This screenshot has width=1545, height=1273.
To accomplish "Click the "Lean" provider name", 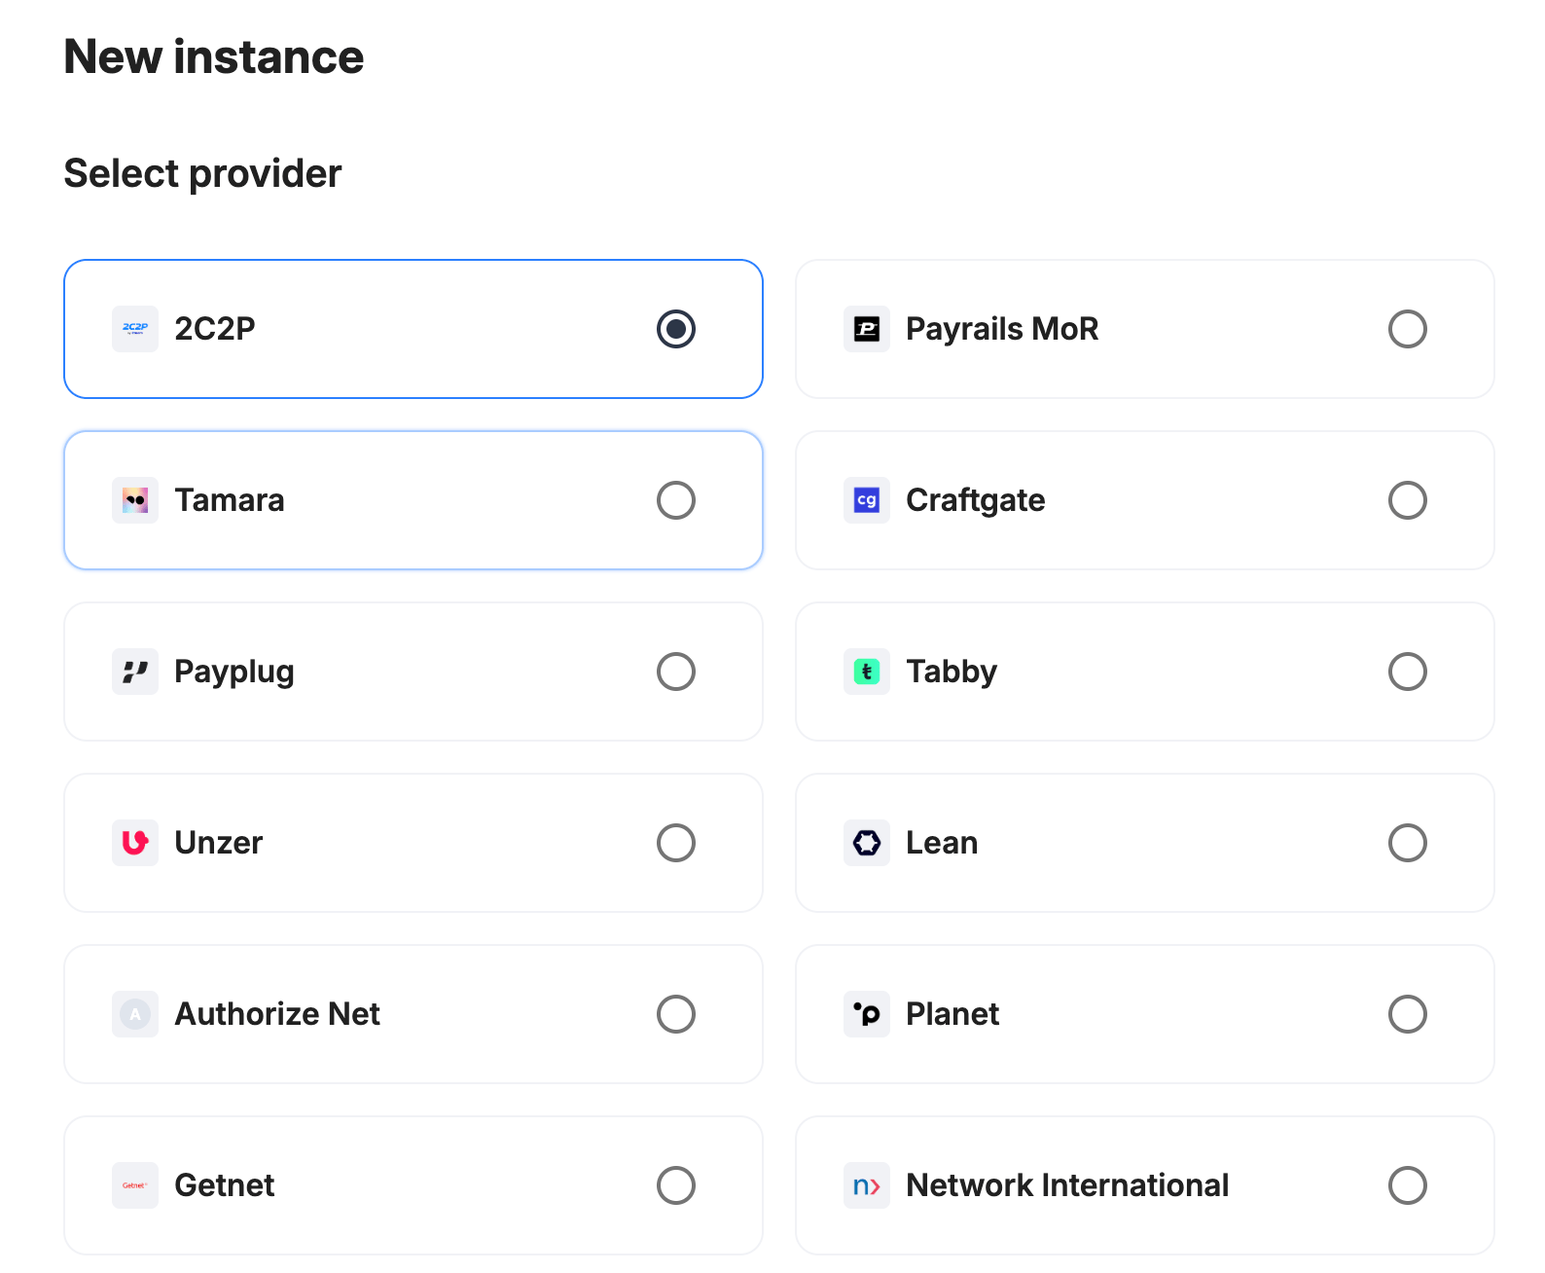I will pyautogui.click(x=942, y=843).
